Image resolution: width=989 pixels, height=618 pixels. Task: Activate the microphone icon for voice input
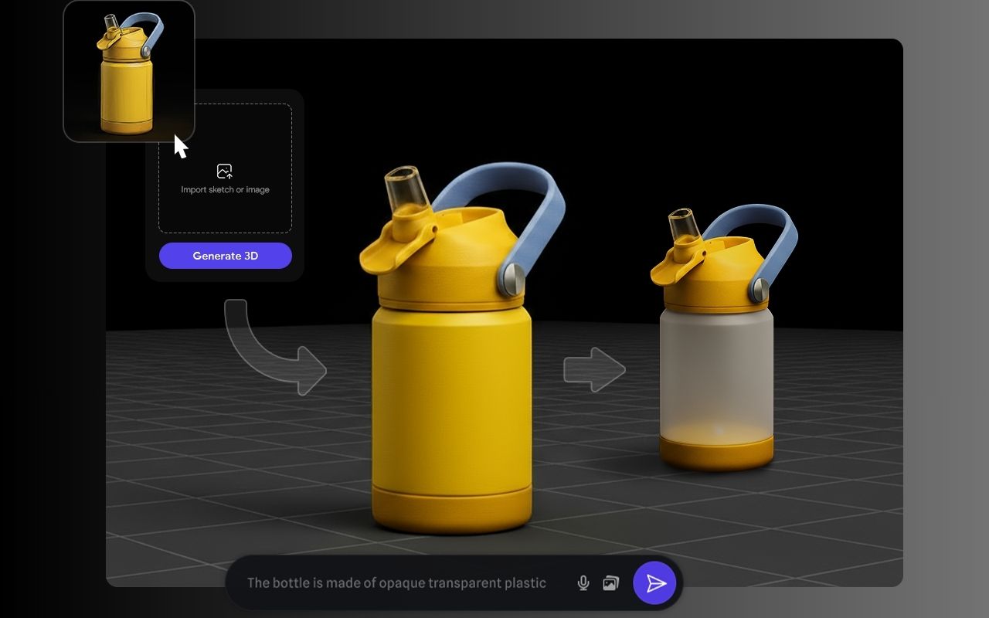point(583,583)
